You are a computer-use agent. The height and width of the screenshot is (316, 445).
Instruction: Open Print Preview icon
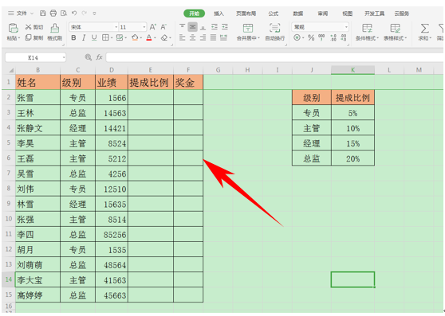pos(64,13)
